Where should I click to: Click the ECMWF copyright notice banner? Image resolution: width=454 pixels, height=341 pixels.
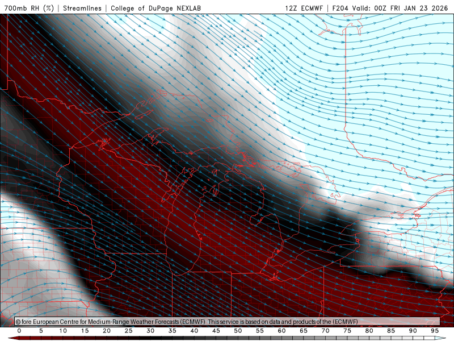click(x=228, y=322)
